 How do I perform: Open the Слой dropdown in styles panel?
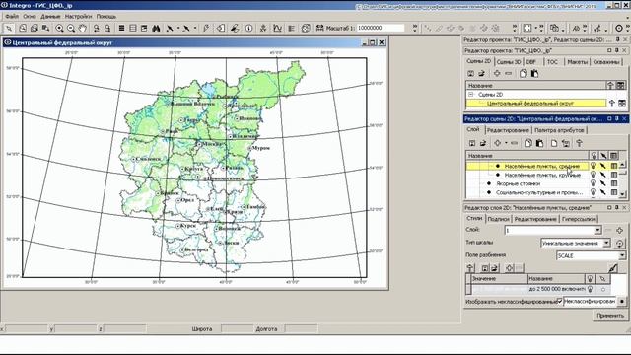[597, 230]
